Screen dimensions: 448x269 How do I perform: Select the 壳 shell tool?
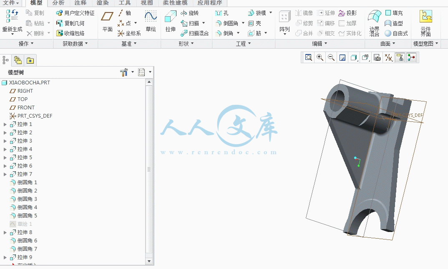[x=254, y=23]
